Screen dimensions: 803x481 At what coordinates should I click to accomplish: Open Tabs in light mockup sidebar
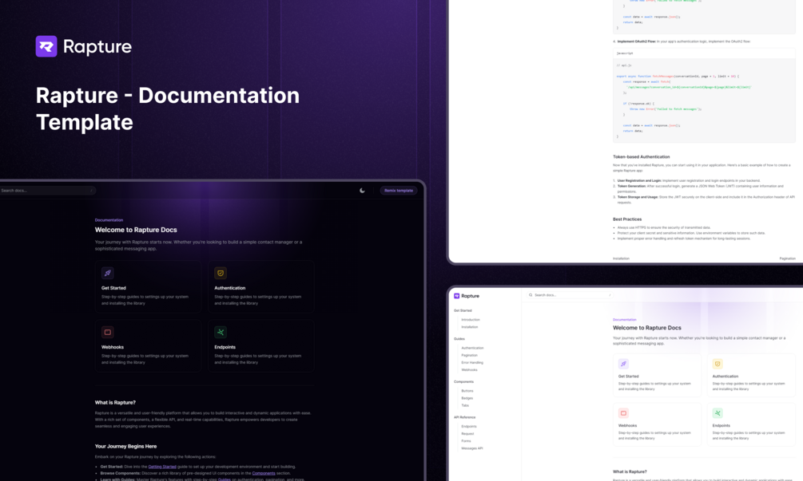coord(465,405)
